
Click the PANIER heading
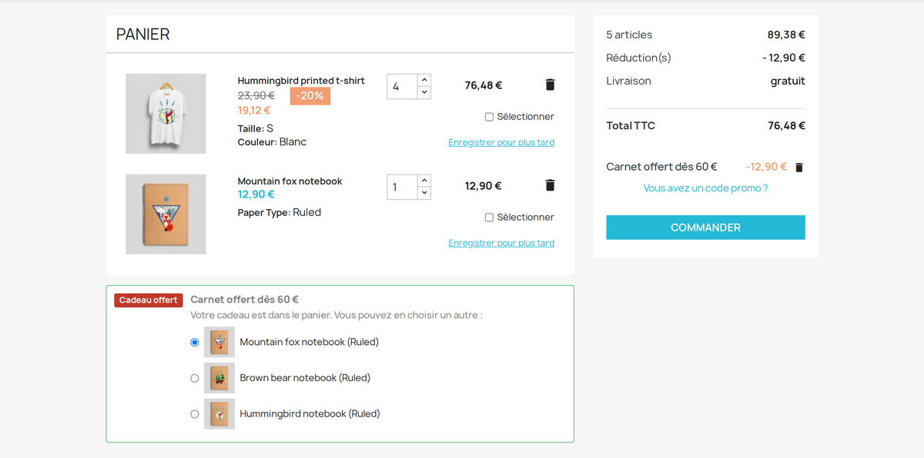pyautogui.click(x=143, y=35)
